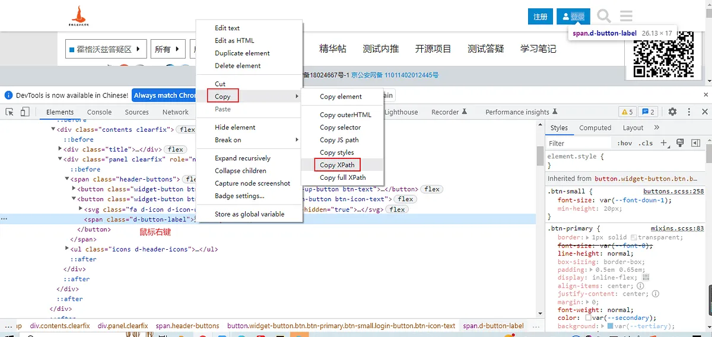Click the 登录 login button
This screenshot has height=337, width=712.
(x=573, y=17)
